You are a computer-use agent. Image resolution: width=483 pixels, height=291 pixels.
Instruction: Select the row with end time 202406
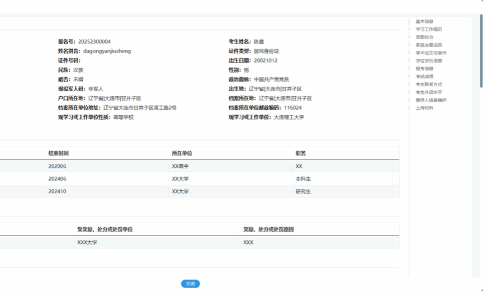click(x=58, y=179)
